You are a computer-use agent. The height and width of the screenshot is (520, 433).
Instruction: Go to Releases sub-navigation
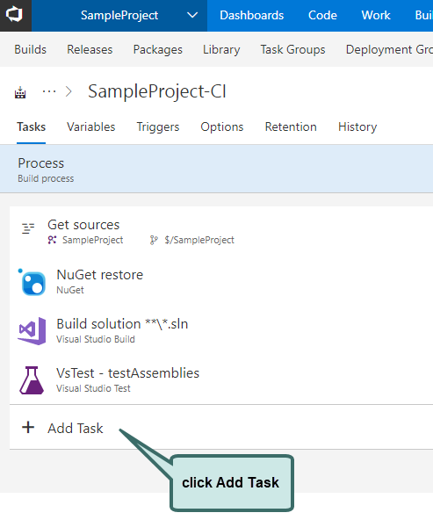[90, 49]
